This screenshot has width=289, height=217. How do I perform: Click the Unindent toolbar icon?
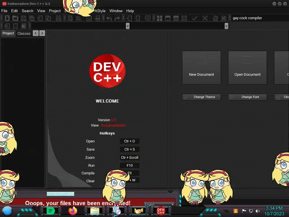tap(137, 18)
